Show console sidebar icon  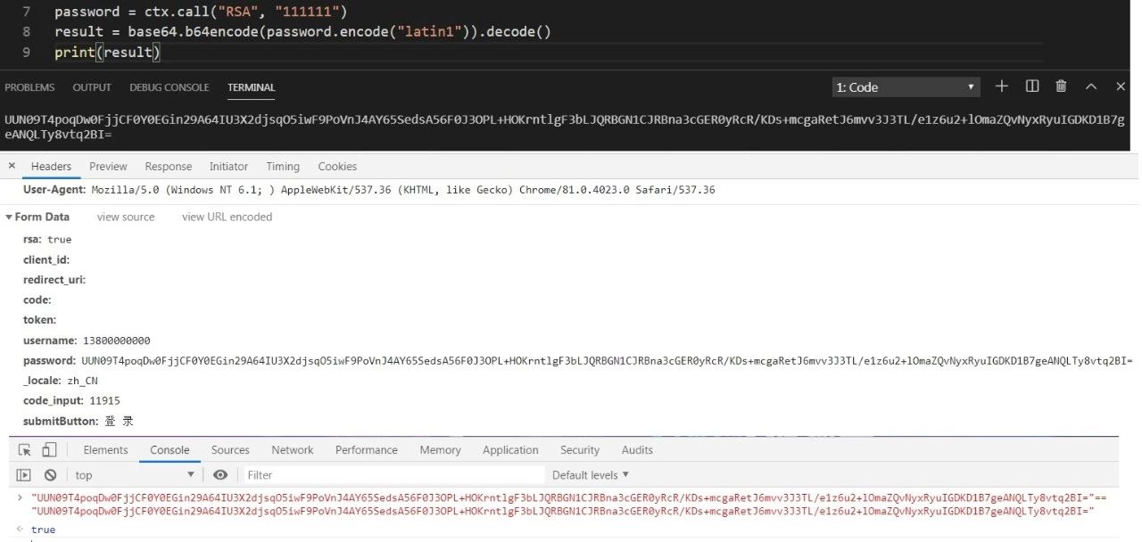[24, 475]
